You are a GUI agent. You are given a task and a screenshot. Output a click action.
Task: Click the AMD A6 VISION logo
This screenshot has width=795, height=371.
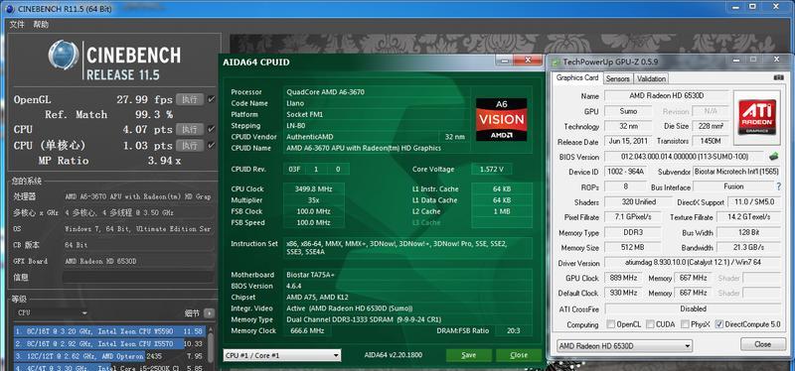tap(501, 119)
